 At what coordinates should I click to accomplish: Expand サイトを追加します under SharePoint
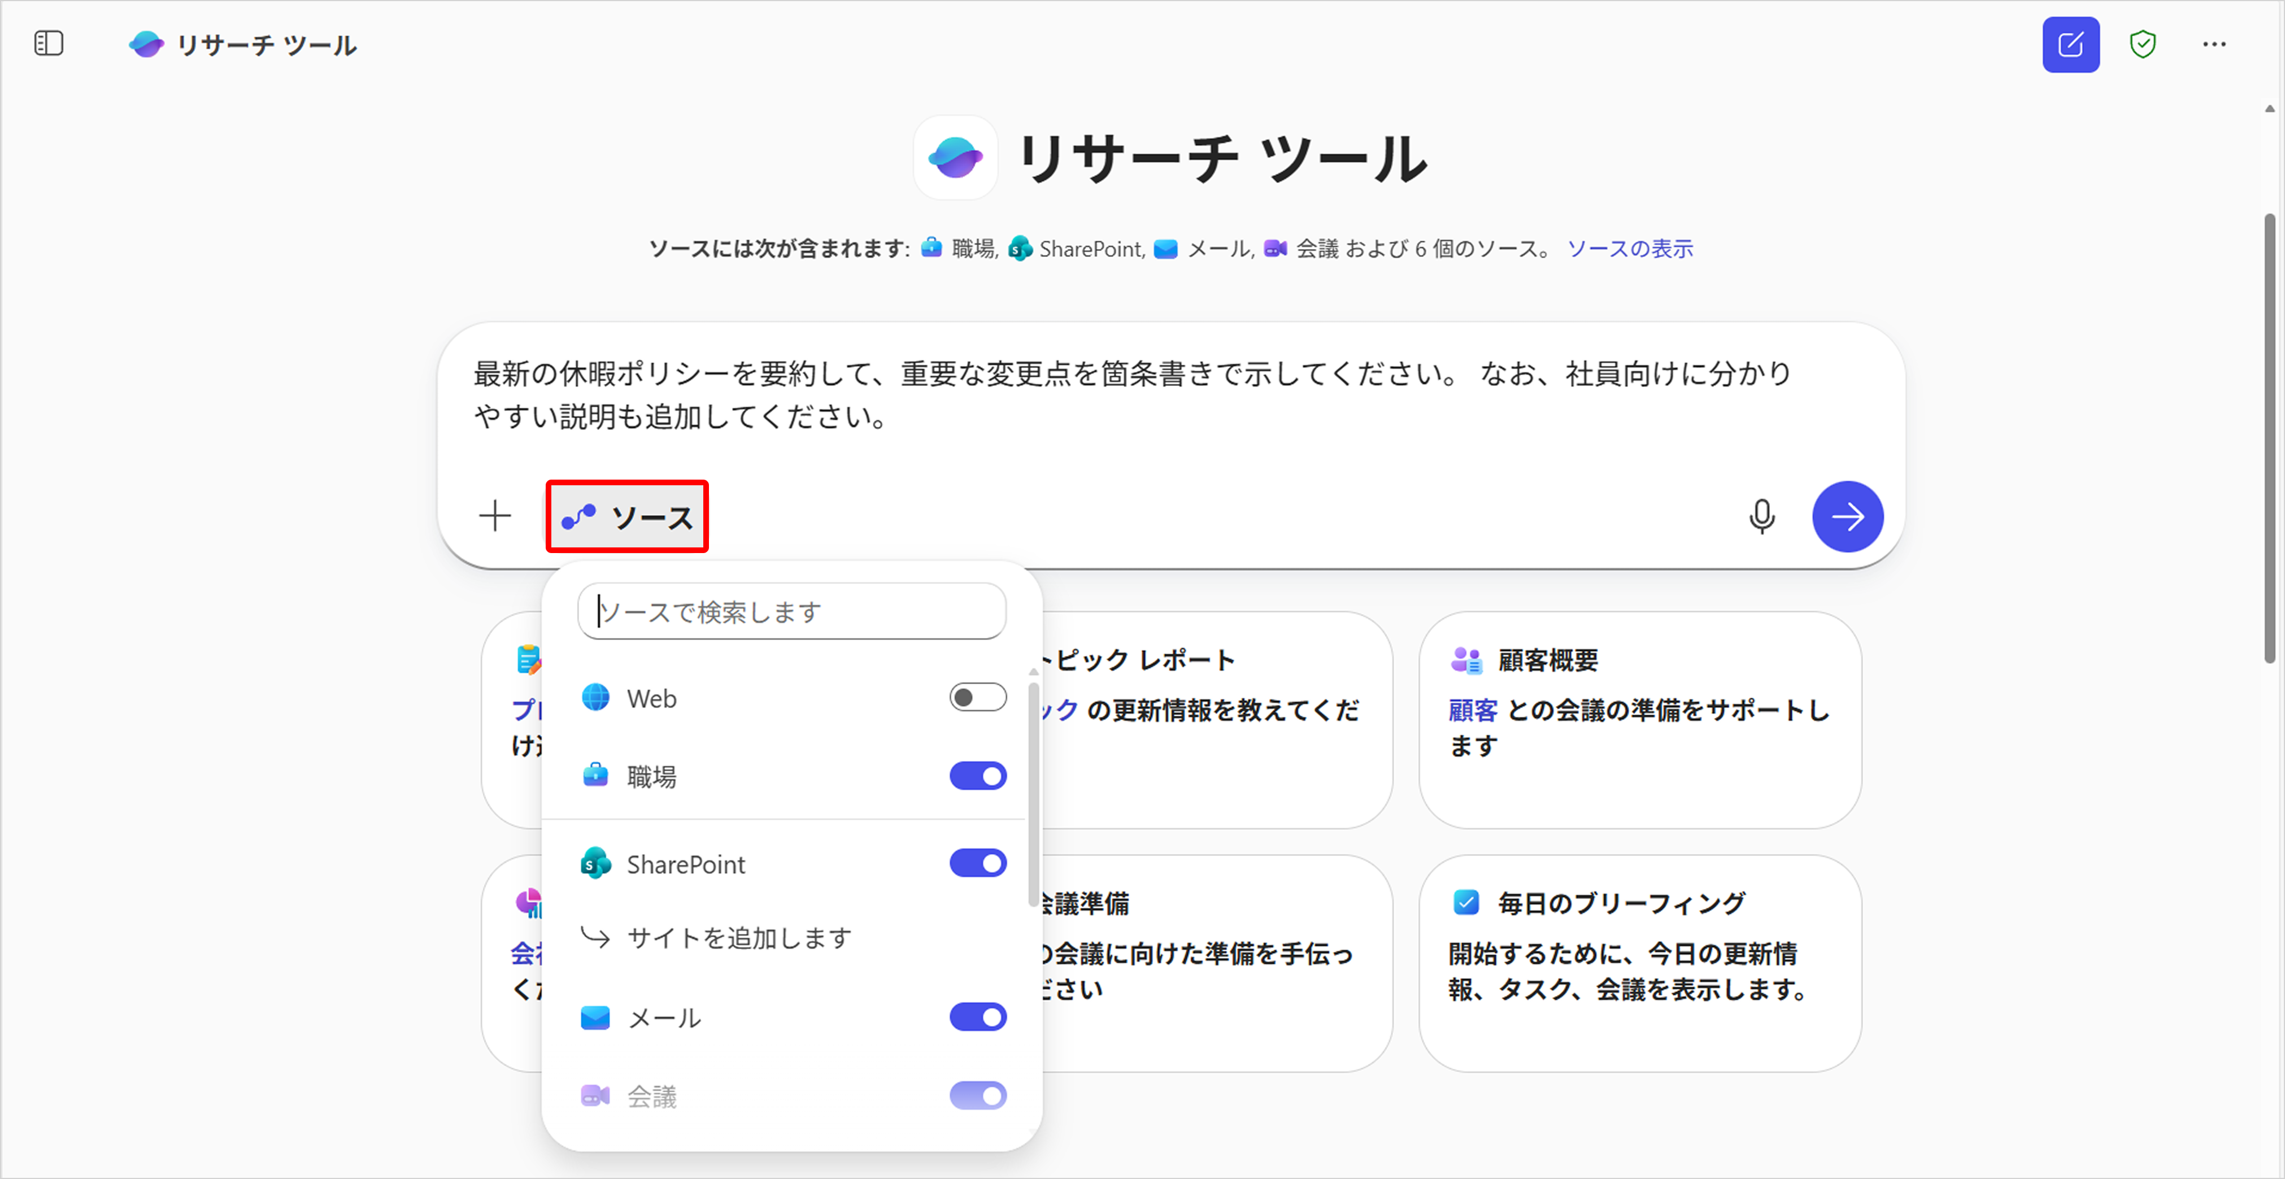coord(738,938)
